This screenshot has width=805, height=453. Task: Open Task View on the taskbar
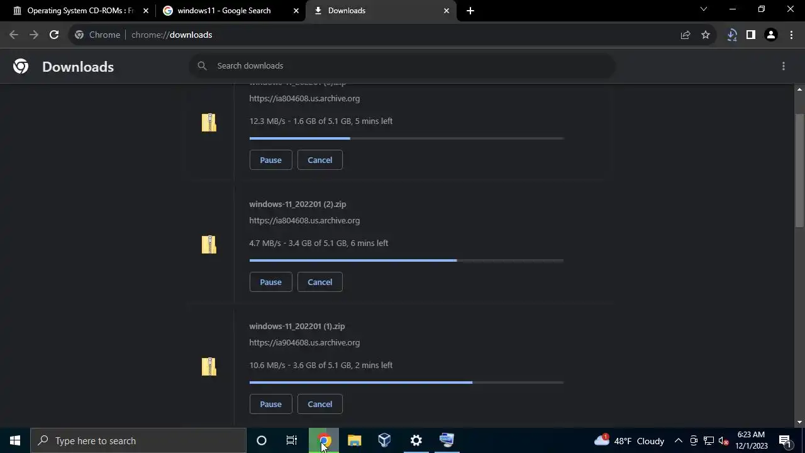[292, 440]
